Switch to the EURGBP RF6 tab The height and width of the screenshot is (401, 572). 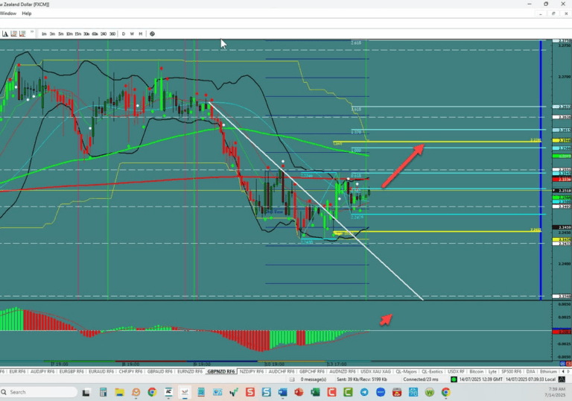(71, 371)
